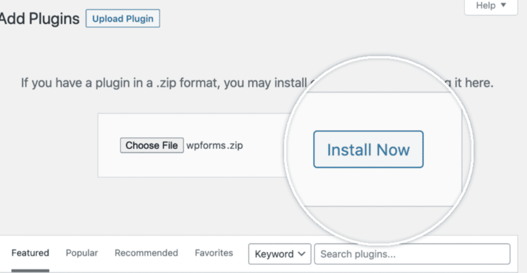Click the word Help in corner tab
Screen dimensions: 527x273
click(x=485, y=6)
